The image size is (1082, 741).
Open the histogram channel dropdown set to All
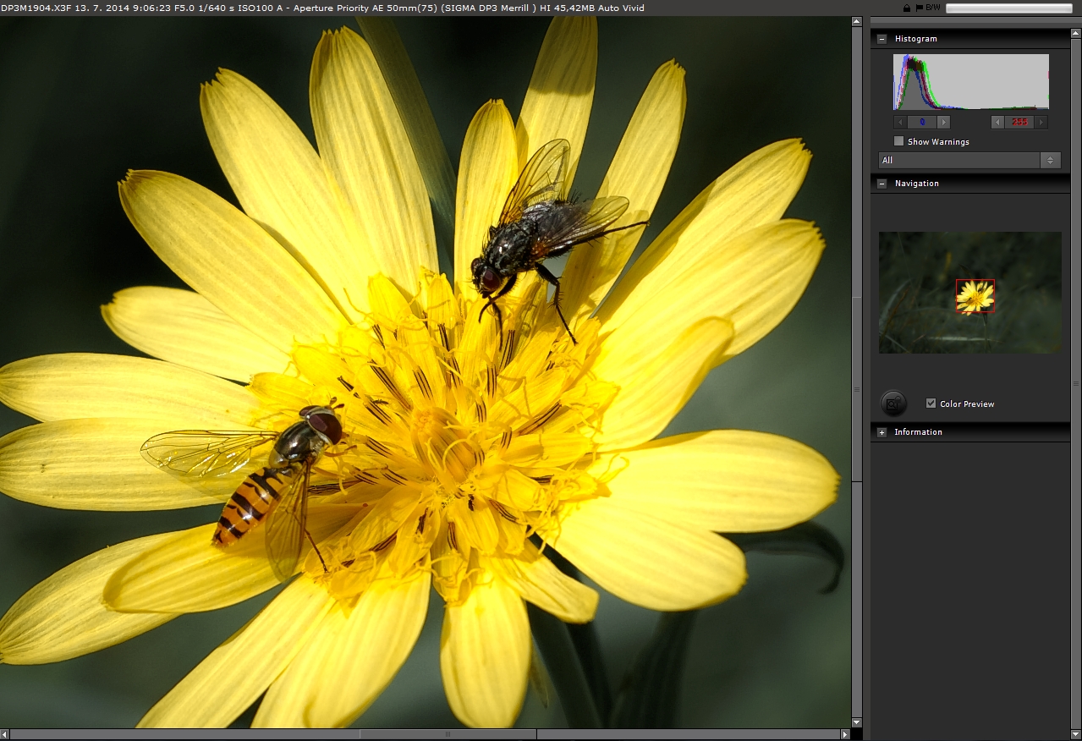tap(969, 160)
